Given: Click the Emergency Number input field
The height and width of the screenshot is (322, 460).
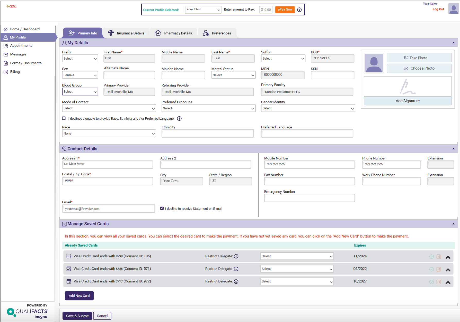Looking at the screenshot, I should pyautogui.click(x=309, y=198).
